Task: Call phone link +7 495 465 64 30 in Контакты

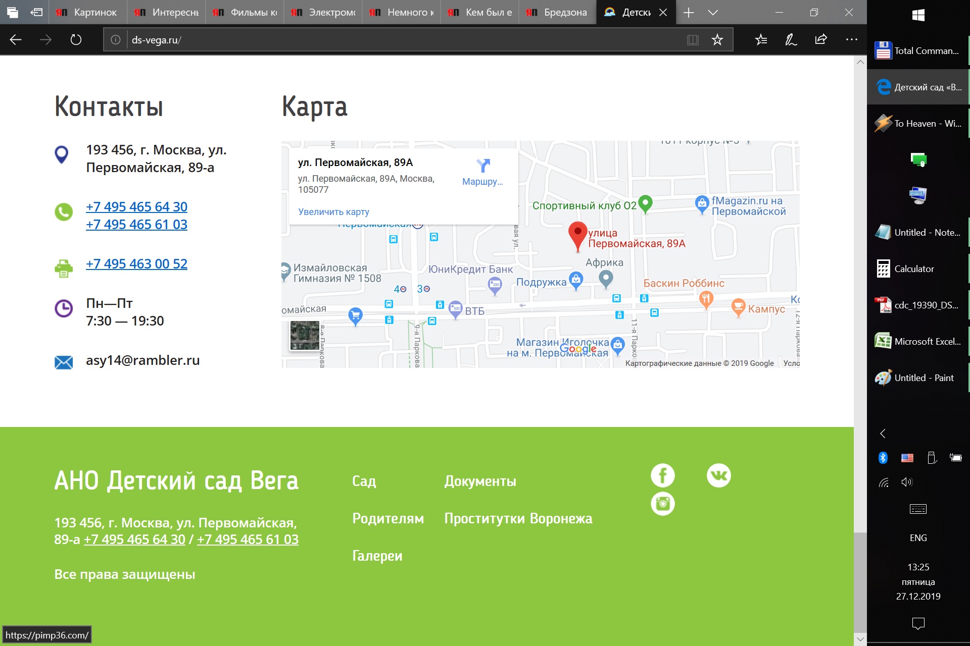Action: pos(136,207)
